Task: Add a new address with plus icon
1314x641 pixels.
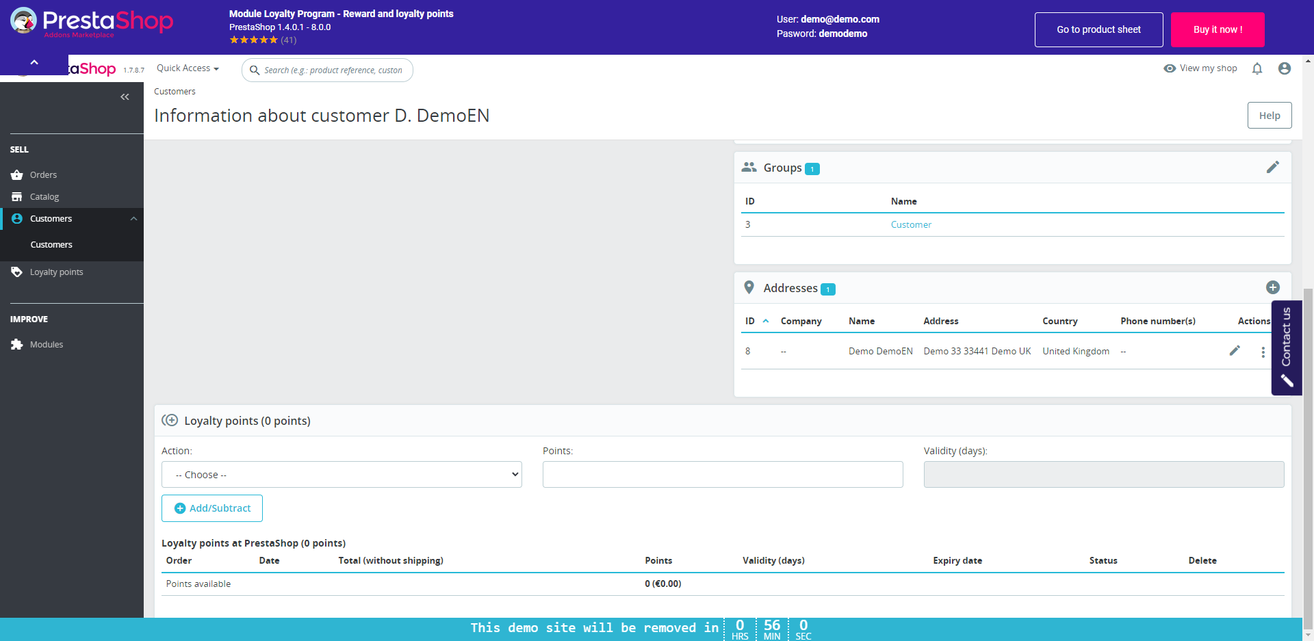Action: 1273,287
